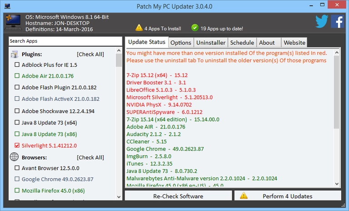
Task: Click the app list scroll down arrow
Action: tap(119, 197)
